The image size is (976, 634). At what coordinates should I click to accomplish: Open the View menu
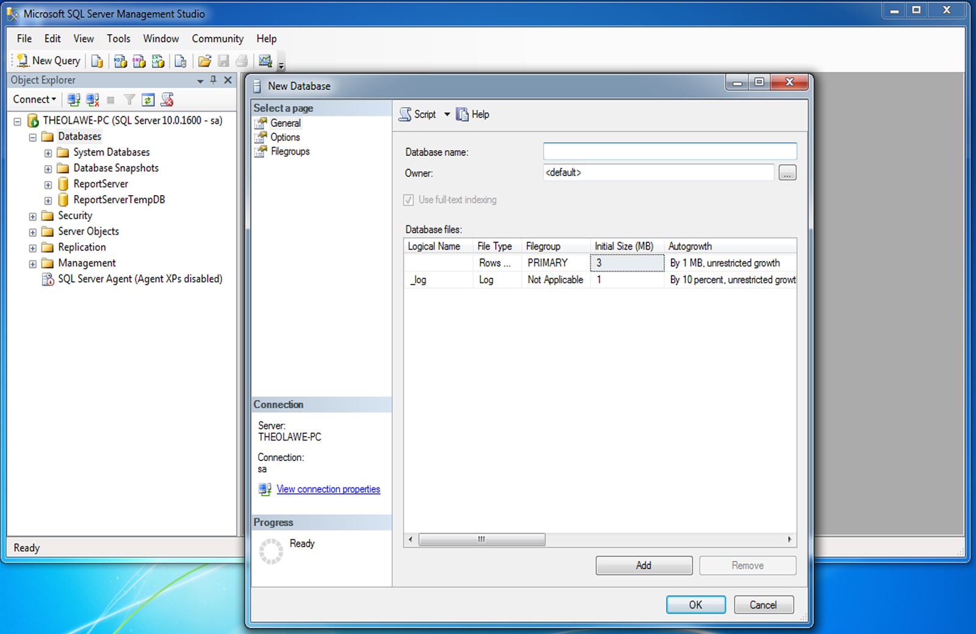tap(84, 38)
